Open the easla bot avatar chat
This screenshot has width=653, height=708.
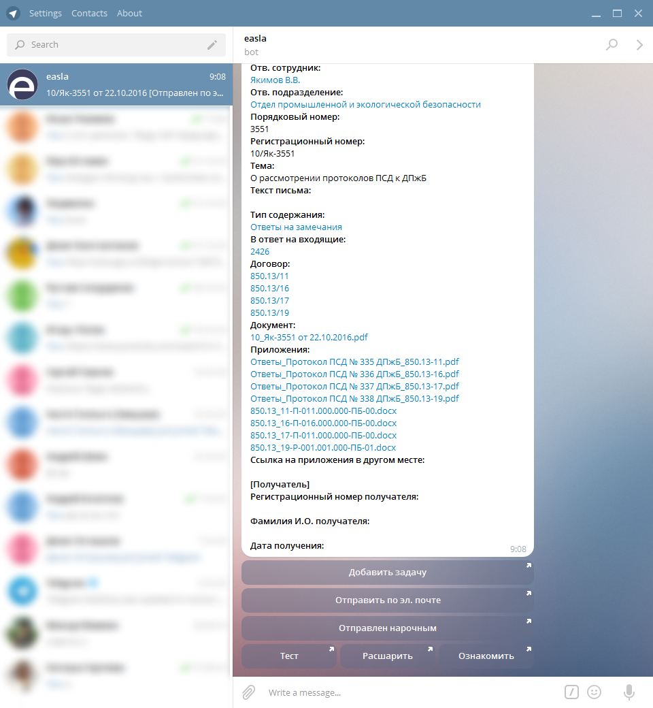(x=22, y=84)
